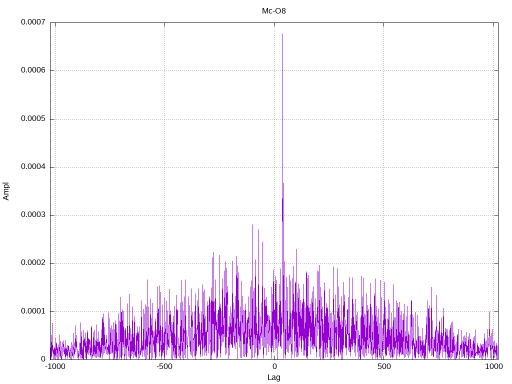Click the -1000 x-axis tick label
The height and width of the screenshot is (384, 512).
(x=55, y=366)
